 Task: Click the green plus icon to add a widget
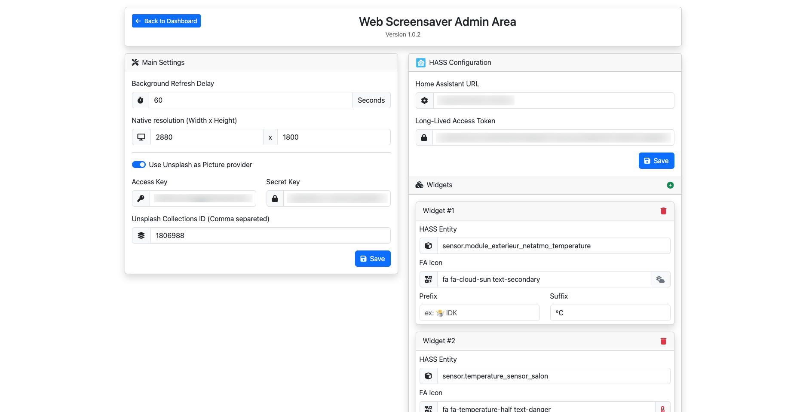tap(670, 185)
